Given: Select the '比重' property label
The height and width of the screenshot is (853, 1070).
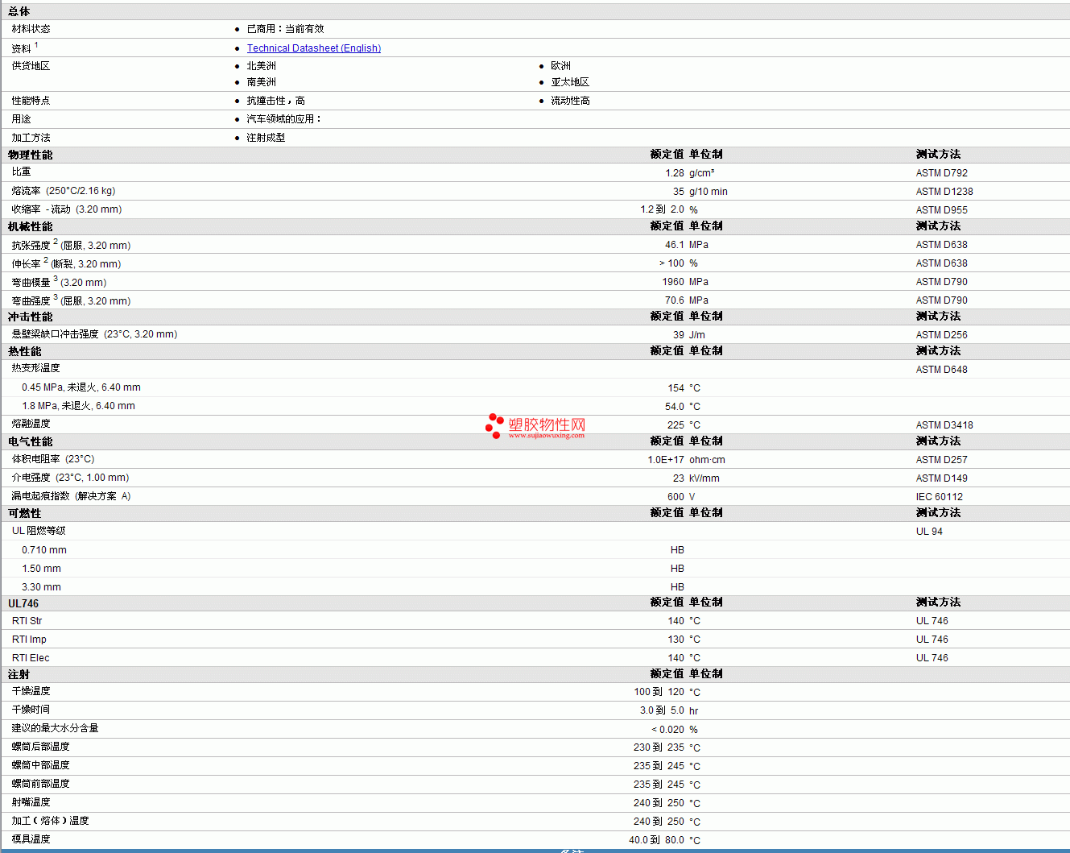Looking at the screenshot, I should coord(21,172).
